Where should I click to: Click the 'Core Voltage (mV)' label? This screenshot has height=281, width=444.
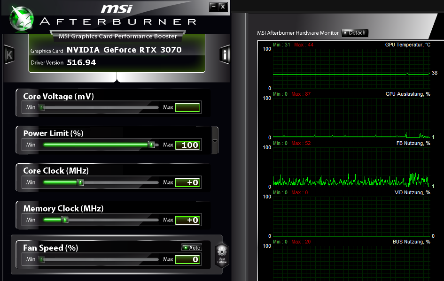pos(58,96)
